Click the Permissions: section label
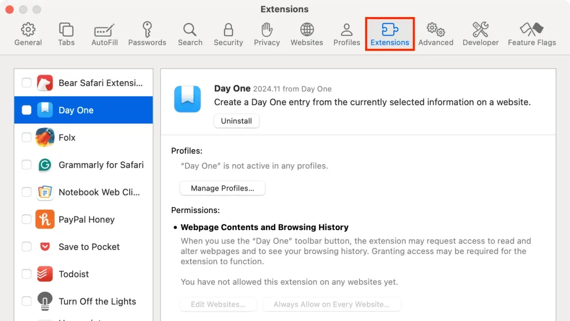This screenshot has height=321, width=570. (195, 210)
